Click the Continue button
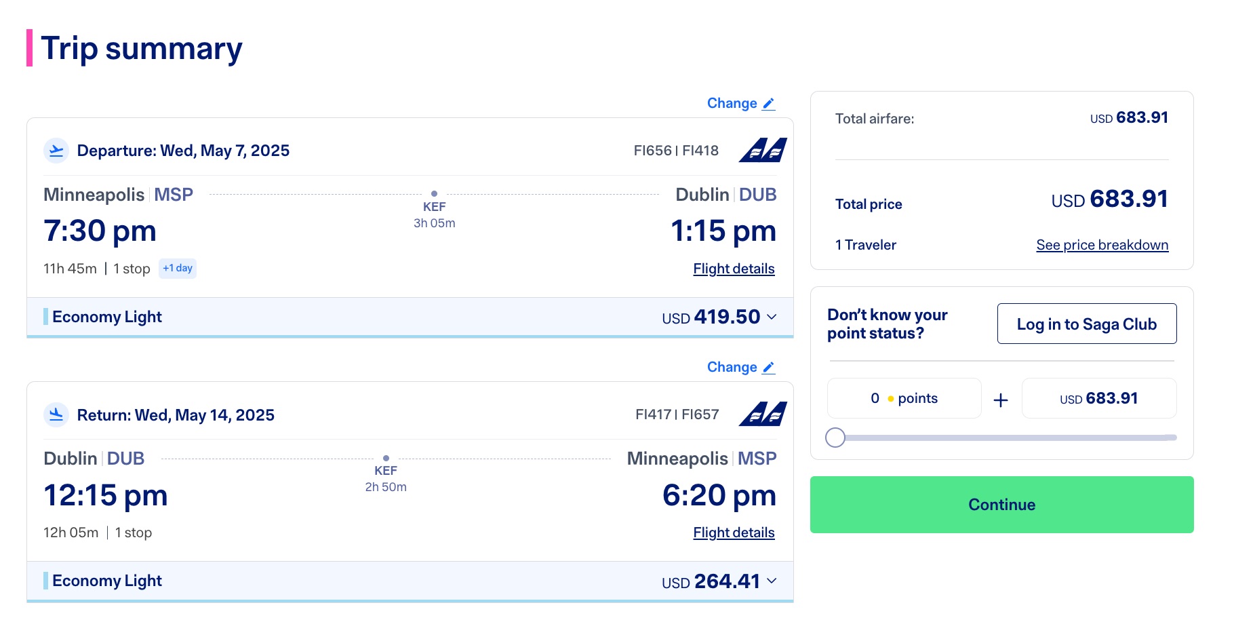Image resolution: width=1234 pixels, height=620 pixels. 1001,504
